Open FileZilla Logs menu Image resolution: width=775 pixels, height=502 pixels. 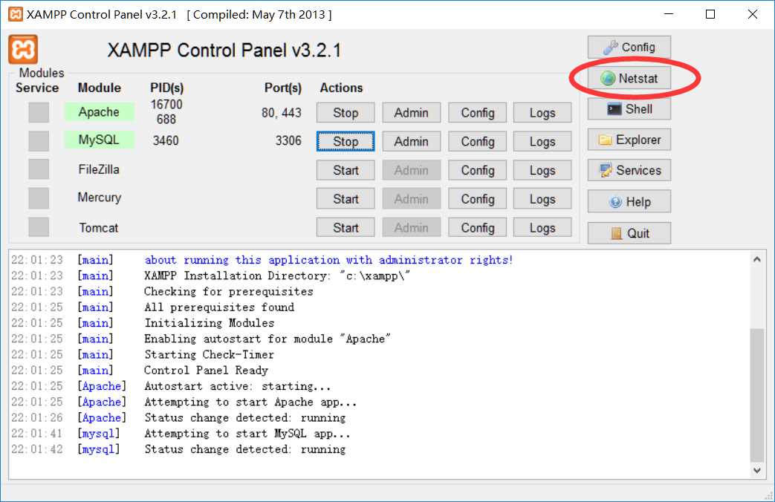pos(542,170)
